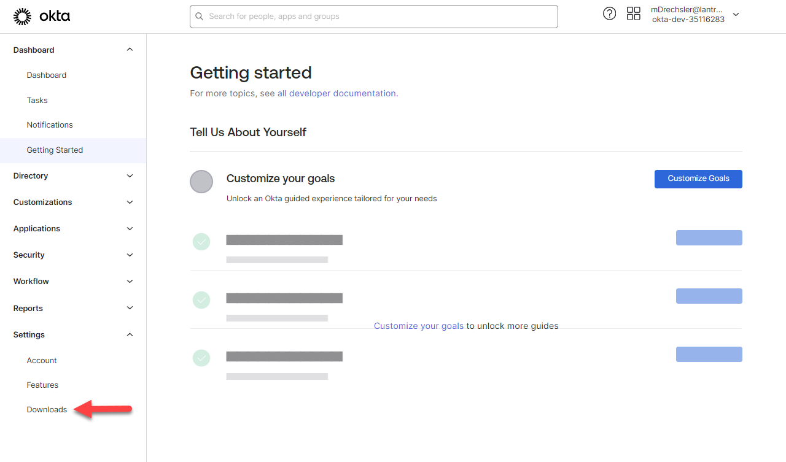This screenshot has width=786, height=462.
Task: Go to Account settings page
Action: tap(42, 361)
